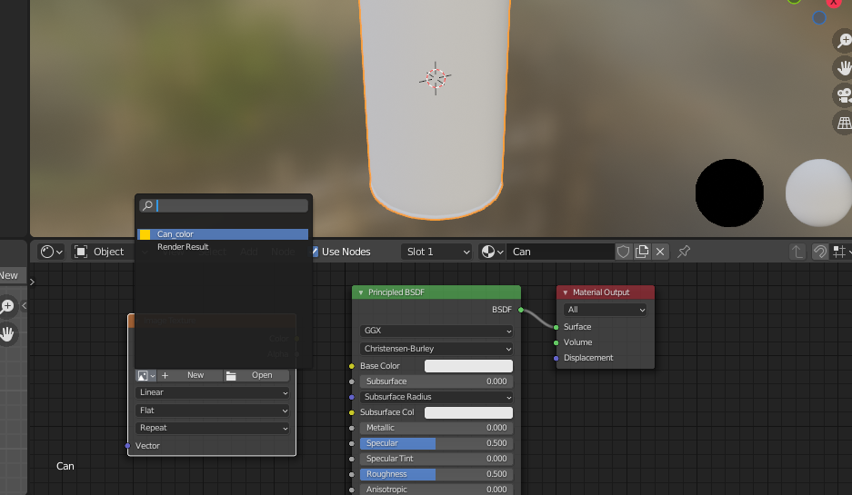Viewport: 852px width, 495px height.
Task: Click the blue Z axis gizmo
Action: [819, 18]
